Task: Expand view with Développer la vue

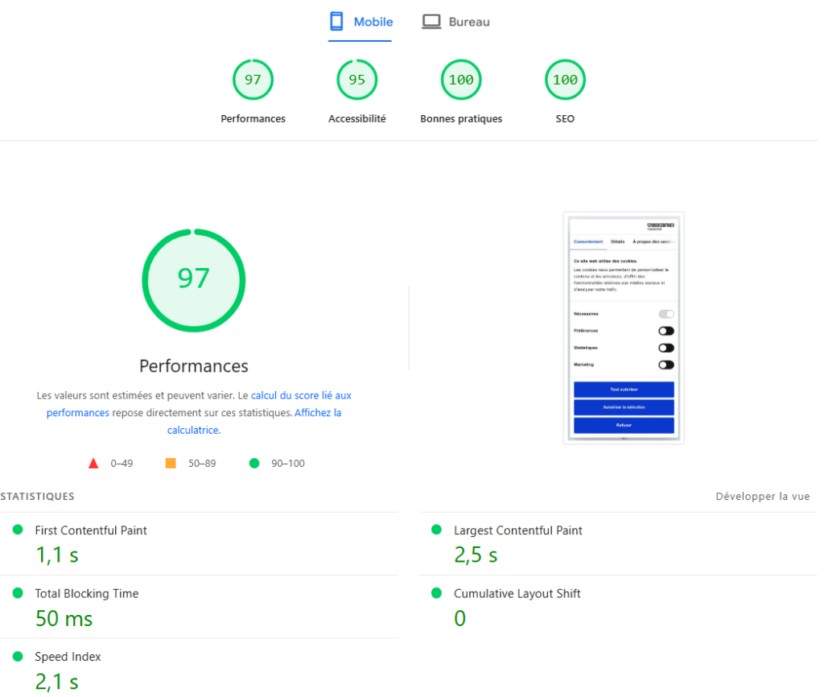Action: pos(762,497)
